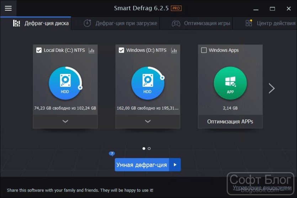The height and width of the screenshot is (198, 297).
Task: Click the PRO badge in title
Action: pyautogui.click(x=176, y=8)
